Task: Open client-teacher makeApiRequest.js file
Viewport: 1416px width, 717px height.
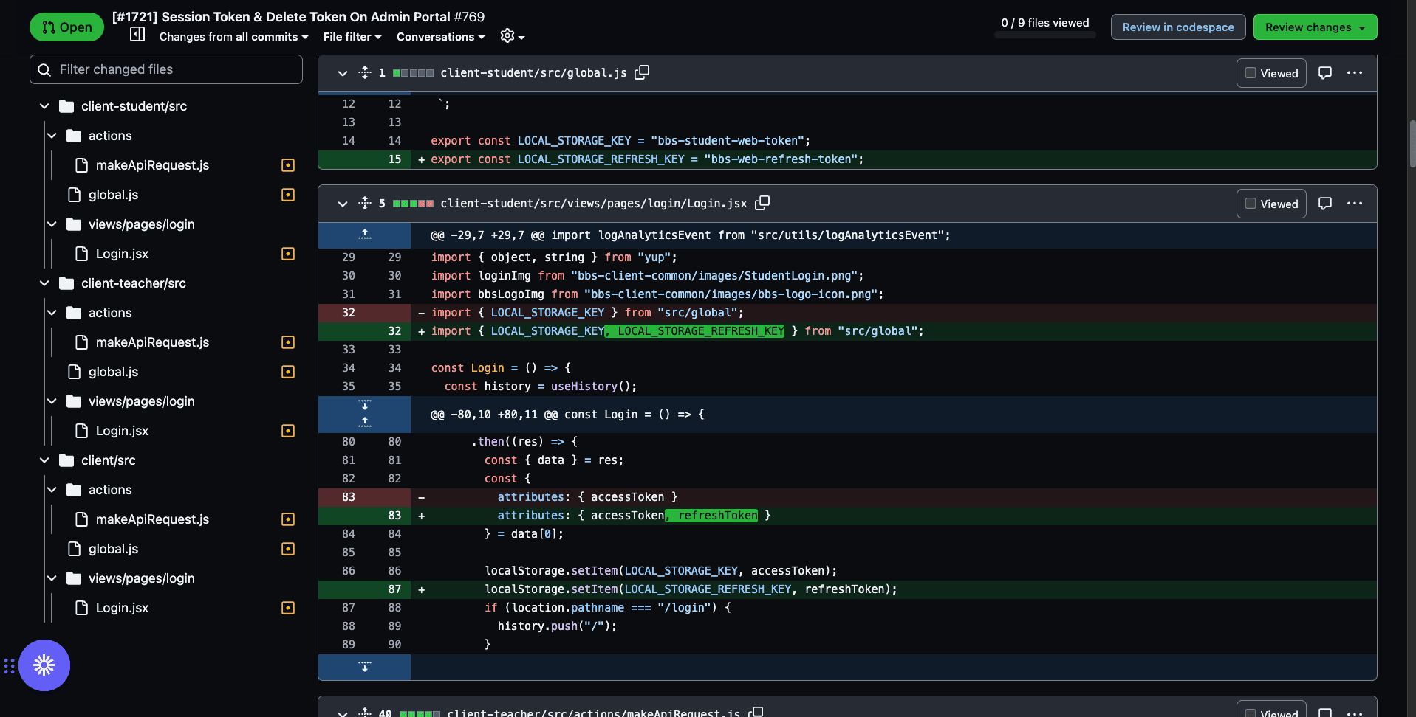Action: tap(152, 342)
